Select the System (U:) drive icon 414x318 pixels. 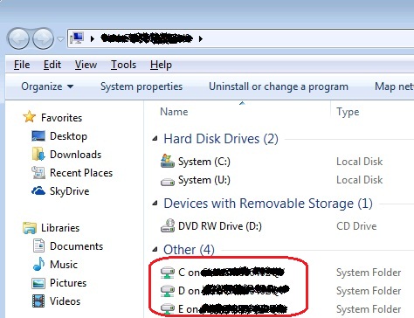168,182
